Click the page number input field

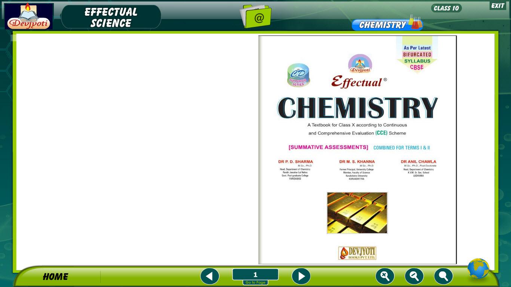(255, 274)
